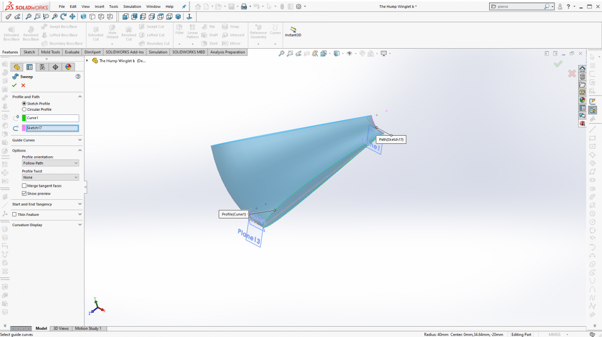Uncheck the Show preview checkbox
Screen dimensions: 602x337
point(24,194)
